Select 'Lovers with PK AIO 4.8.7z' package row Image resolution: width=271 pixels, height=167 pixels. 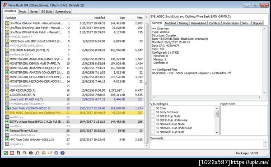tap(75, 99)
